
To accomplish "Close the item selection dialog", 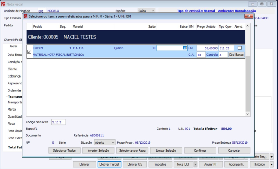I will pos(248,16).
